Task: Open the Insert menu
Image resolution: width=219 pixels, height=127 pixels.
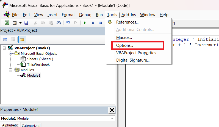Action: (x=52, y=15)
